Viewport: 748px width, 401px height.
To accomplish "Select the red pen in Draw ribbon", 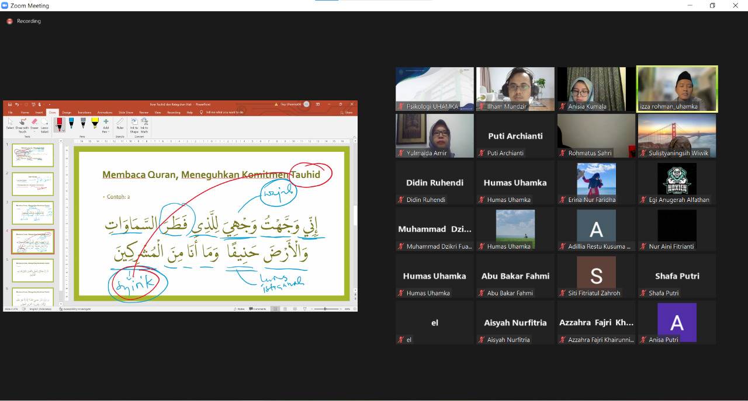I will coord(59,123).
